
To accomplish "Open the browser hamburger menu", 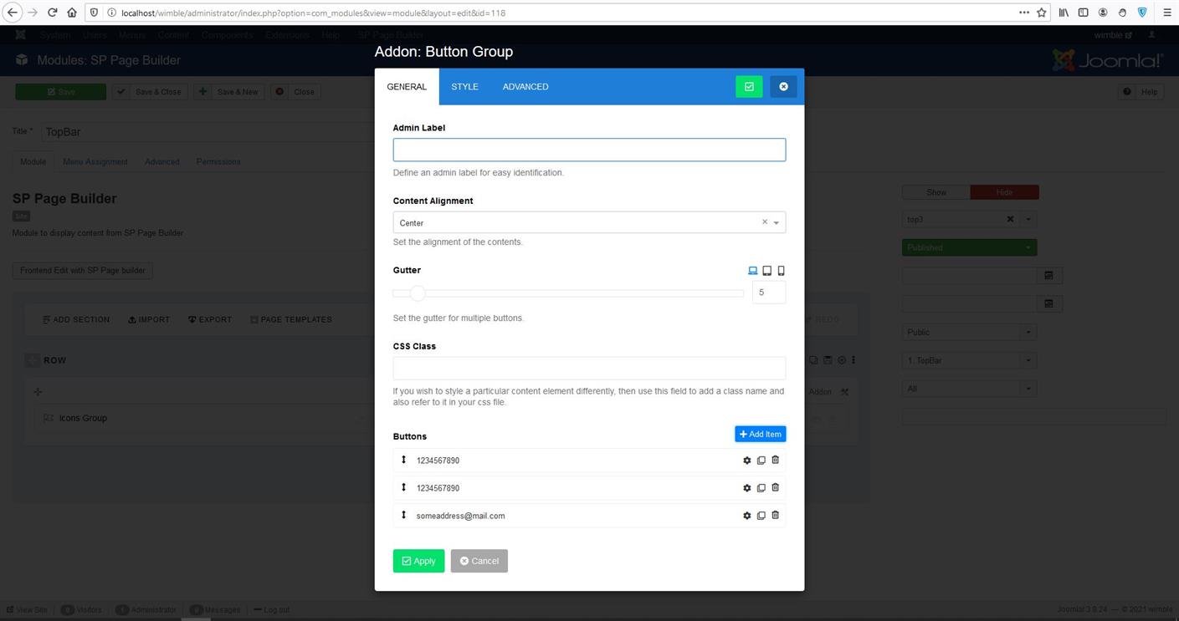I will pyautogui.click(x=1166, y=13).
